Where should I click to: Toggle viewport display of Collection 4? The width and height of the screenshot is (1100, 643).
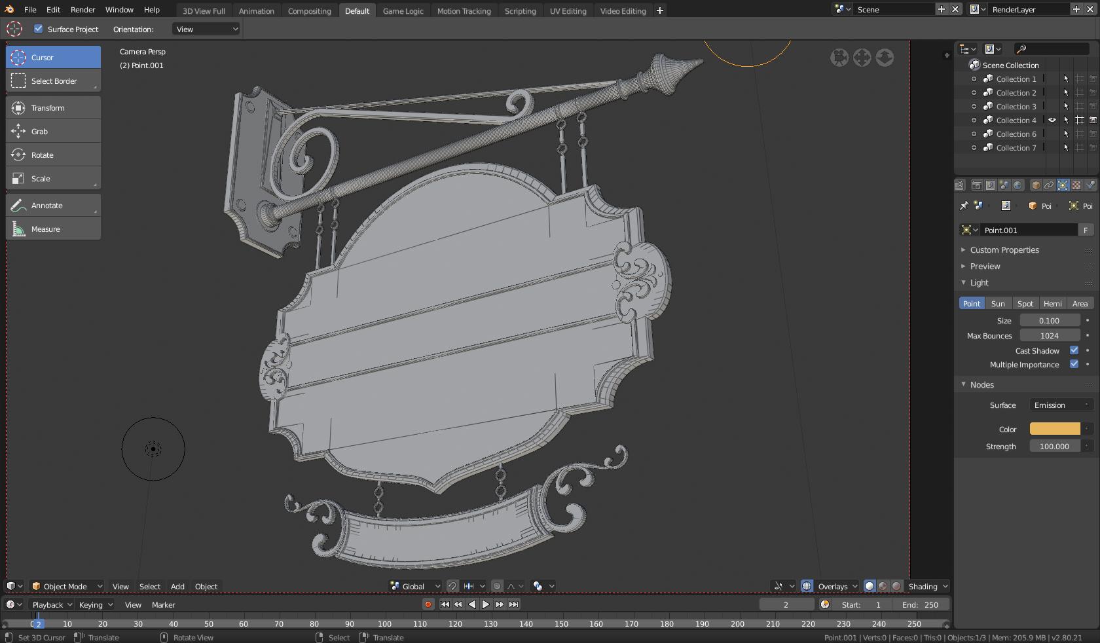(x=1080, y=120)
